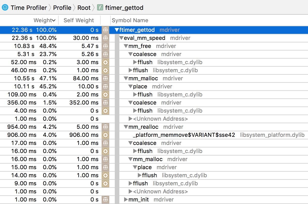308x204 pixels.
Task: Collapse the eval_mm_speed disclosure triangle
Action: pyautogui.click(x=121, y=38)
